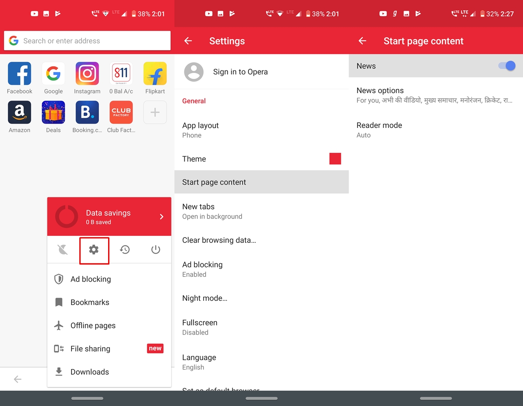The width and height of the screenshot is (523, 406).
Task: Tap the g notification icon in status bar
Action: pos(395,14)
